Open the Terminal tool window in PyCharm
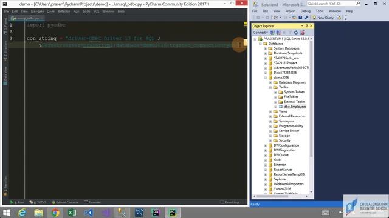 pos(92,202)
